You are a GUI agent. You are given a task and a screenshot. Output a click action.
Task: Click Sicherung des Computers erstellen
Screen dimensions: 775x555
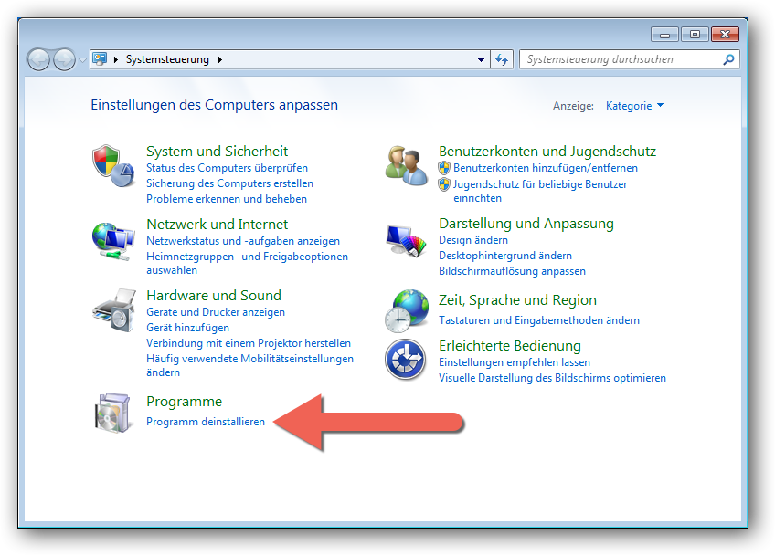(229, 183)
